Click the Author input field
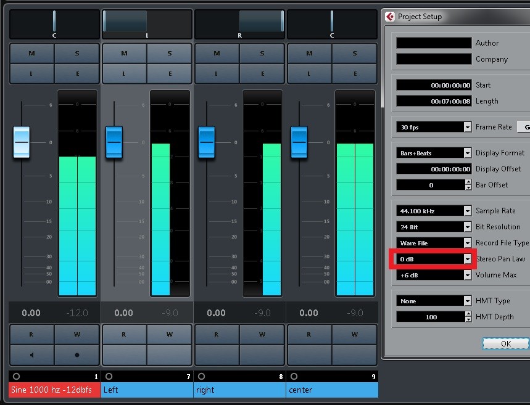Viewport: 530px width, 405px height. (x=434, y=43)
